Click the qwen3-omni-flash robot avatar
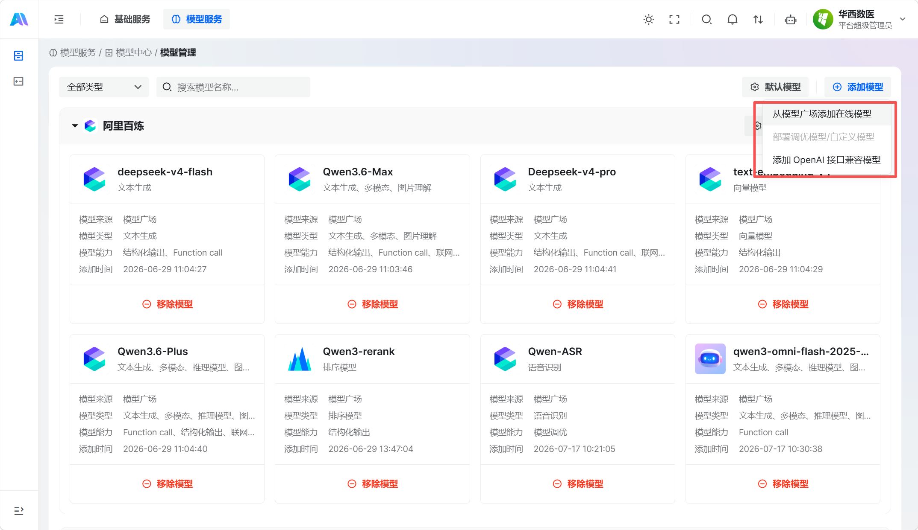The image size is (918, 530). click(x=710, y=359)
